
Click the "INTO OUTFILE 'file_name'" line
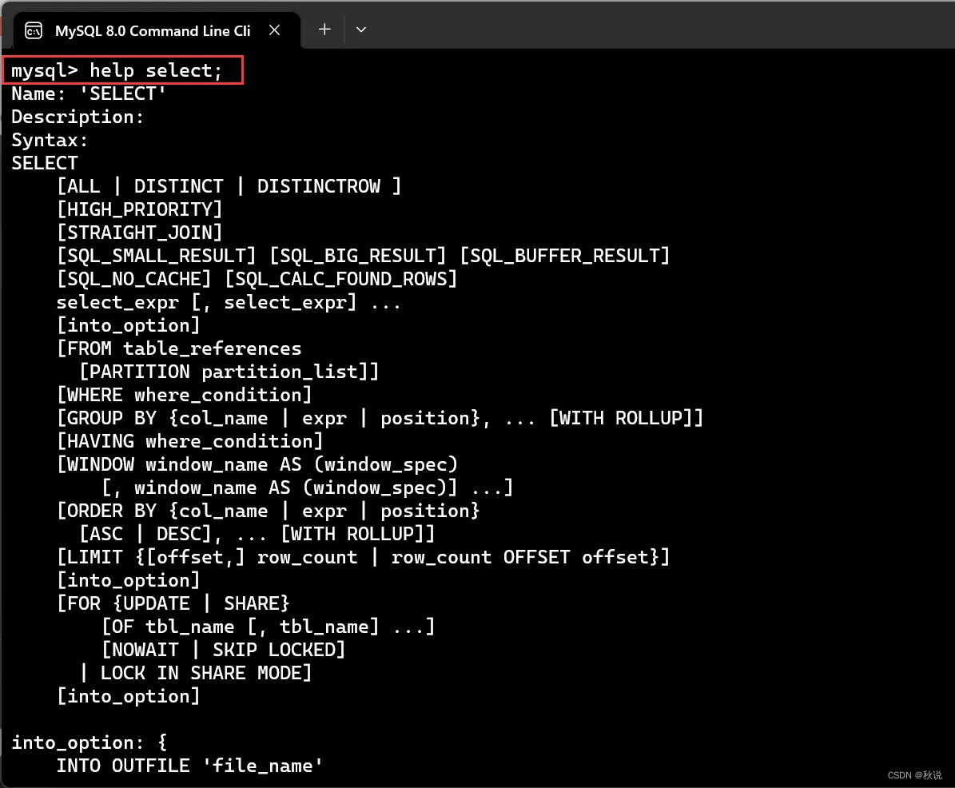click(189, 766)
